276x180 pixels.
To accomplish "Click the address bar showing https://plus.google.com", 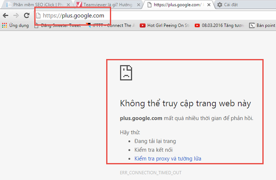I will coord(155,16).
